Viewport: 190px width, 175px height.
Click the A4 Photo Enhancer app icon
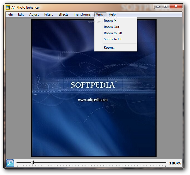tap(8, 8)
